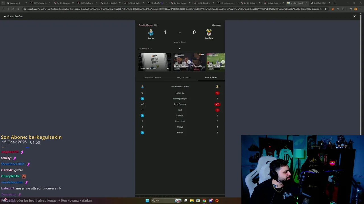Click the view site information icon

25,9
